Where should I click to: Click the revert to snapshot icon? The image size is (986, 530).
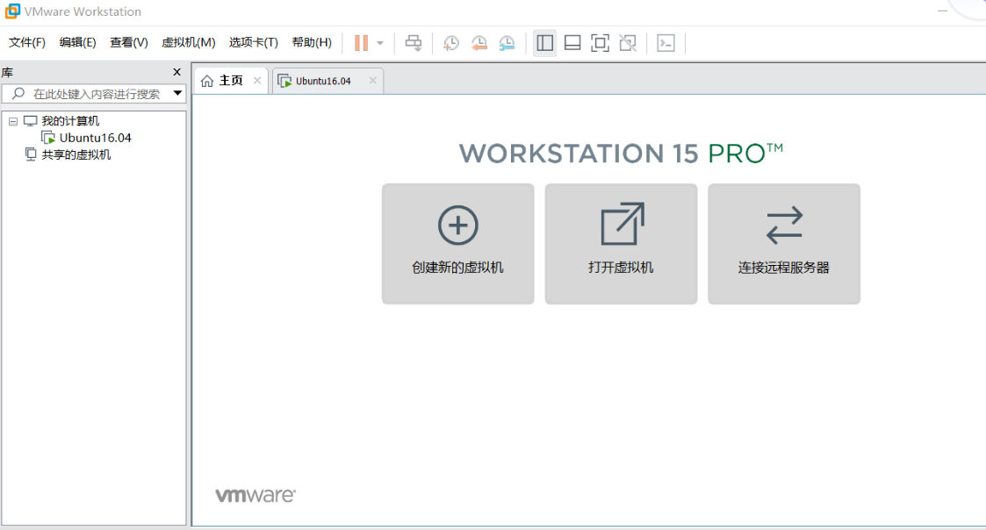click(x=479, y=43)
